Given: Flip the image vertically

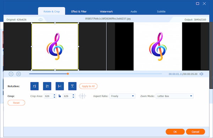Looking at the screenshot, I should tap(72, 86).
